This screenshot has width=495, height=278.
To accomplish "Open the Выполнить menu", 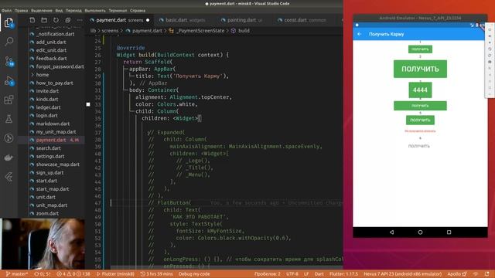I will (x=95, y=10).
